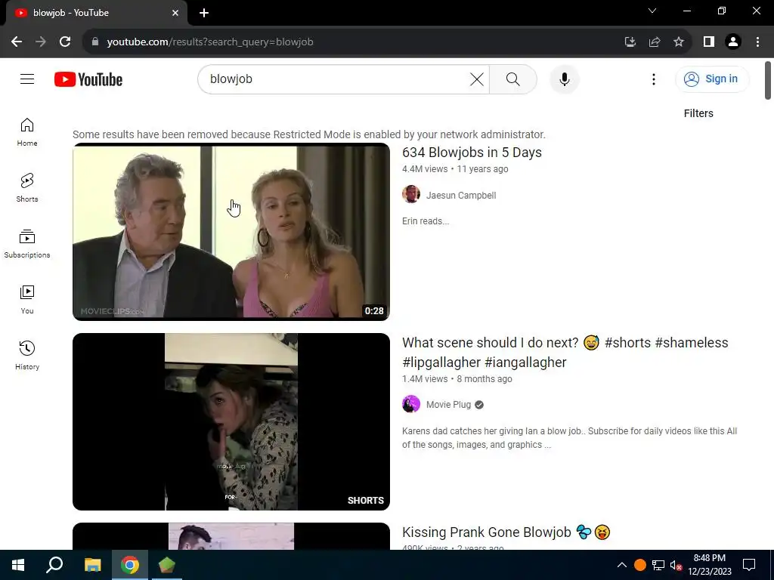Start voice search with the microphone icon

point(564,79)
